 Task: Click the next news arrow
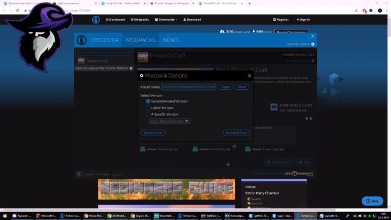[x=311, y=119]
